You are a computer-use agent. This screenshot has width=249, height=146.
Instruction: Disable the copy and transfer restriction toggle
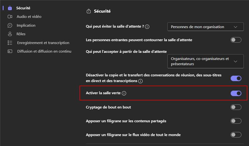[x=236, y=78]
